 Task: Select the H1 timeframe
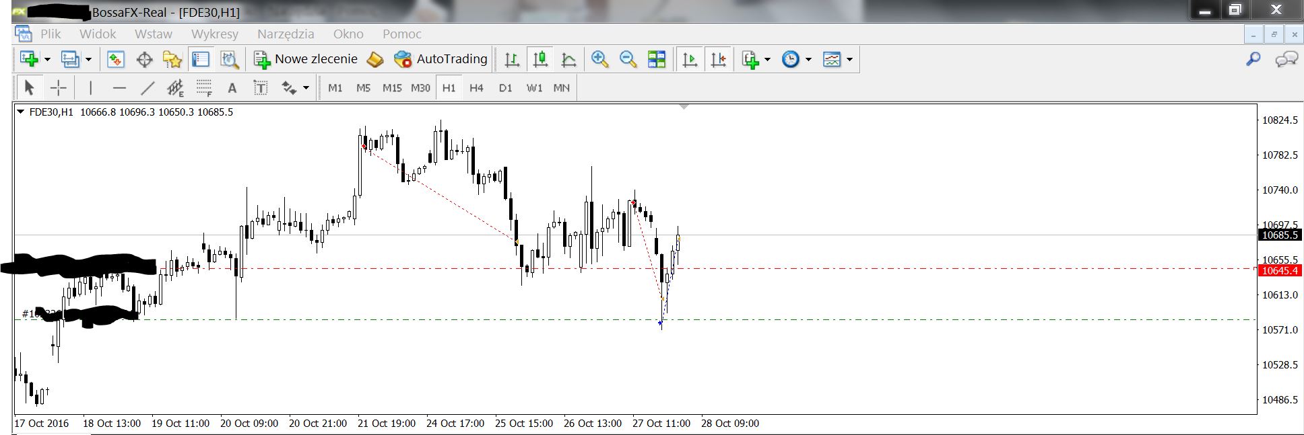click(449, 88)
